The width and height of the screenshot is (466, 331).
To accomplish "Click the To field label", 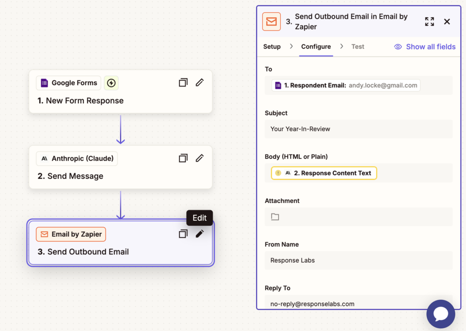I will point(268,69).
